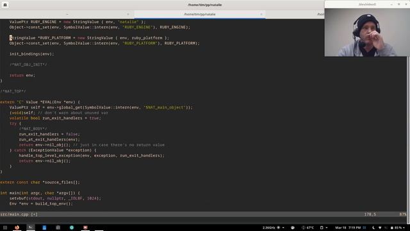Open the teal circle app in taskbar
410x231 pixels.
(x=72, y=227)
